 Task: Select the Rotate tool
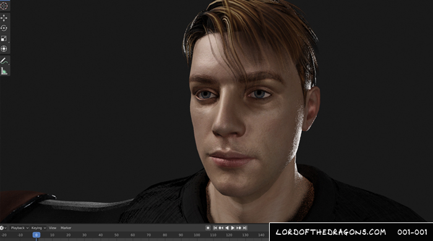point(4,28)
